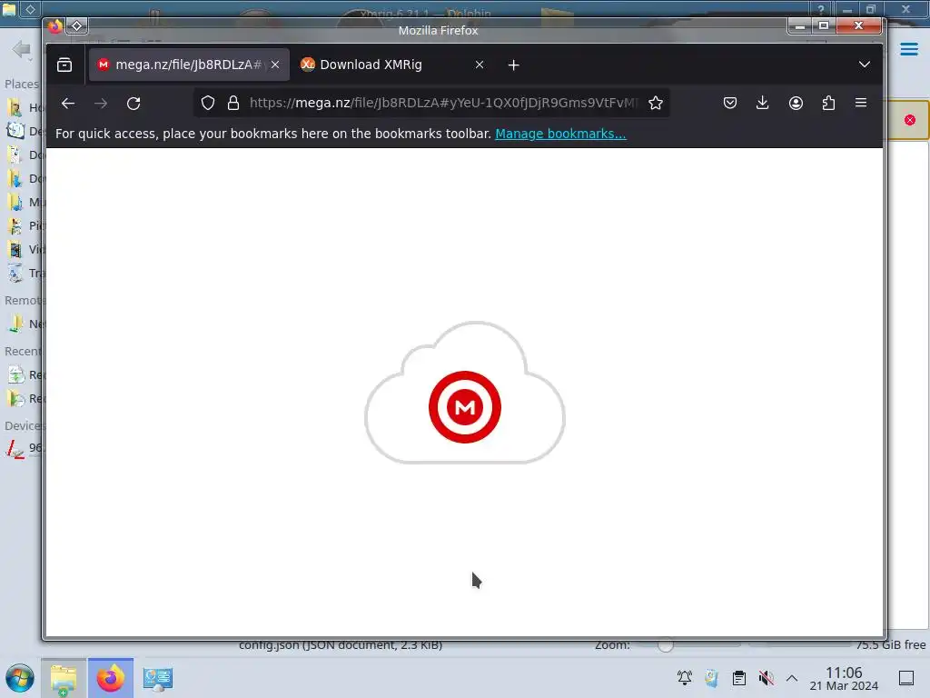930x698 pixels.
Task: Open Firefox View recent browsing icon
Action: (64, 65)
